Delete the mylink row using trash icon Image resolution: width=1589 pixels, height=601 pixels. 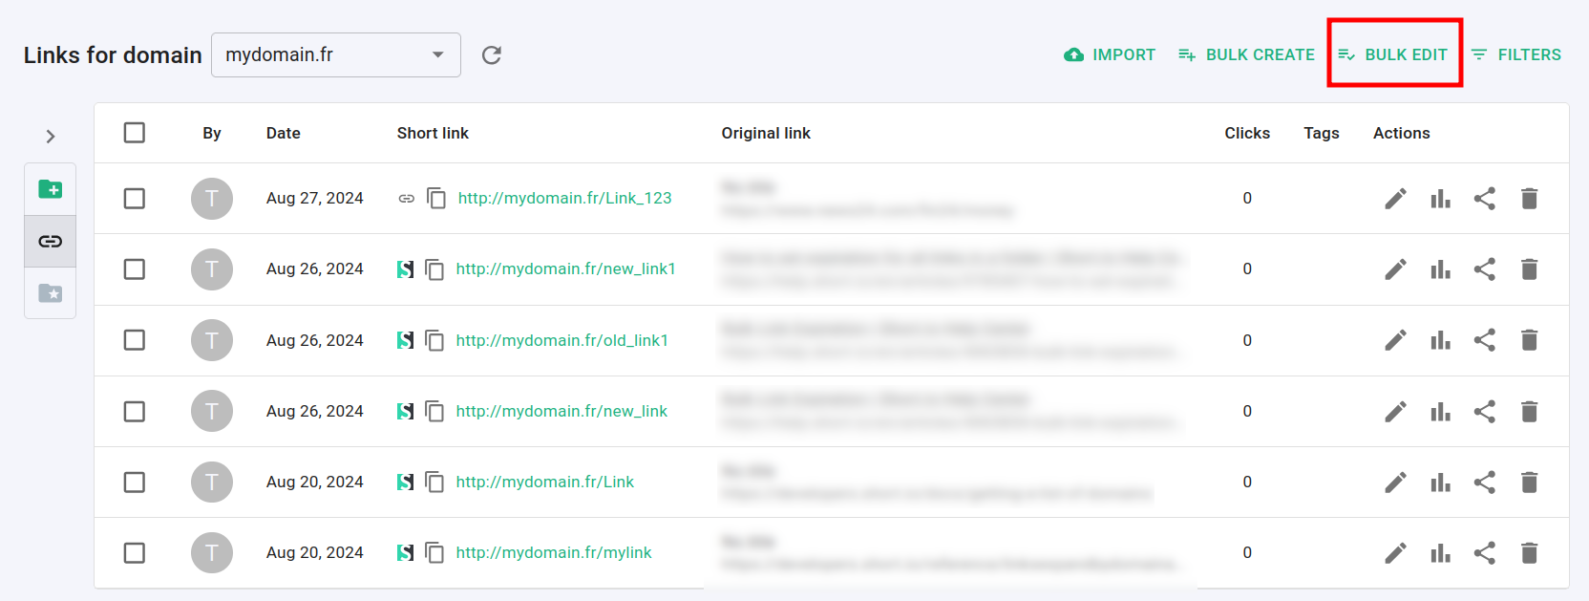click(1529, 553)
